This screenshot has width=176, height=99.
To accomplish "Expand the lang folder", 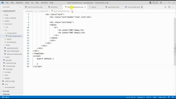I will point(6,15).
